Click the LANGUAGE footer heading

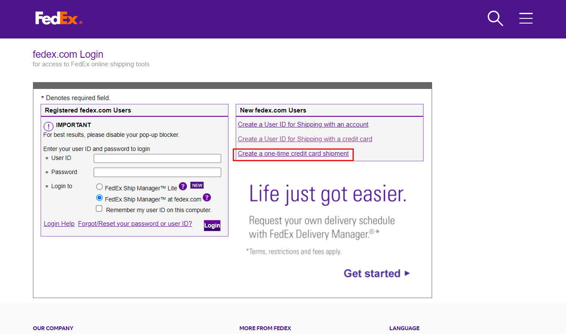point(404,328)
